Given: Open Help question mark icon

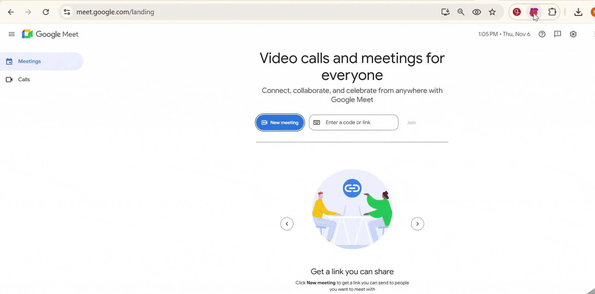Looking at the screenshot, I should click(x=542, y=34).
